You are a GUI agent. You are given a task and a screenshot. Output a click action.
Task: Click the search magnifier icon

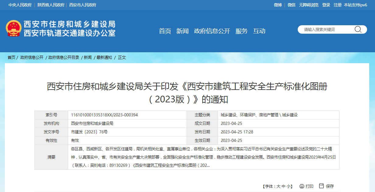click(358, 29)
